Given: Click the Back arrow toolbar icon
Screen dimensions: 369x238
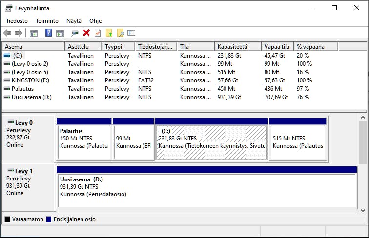Looking at the screenshot, I should click(x=7, y=33).
